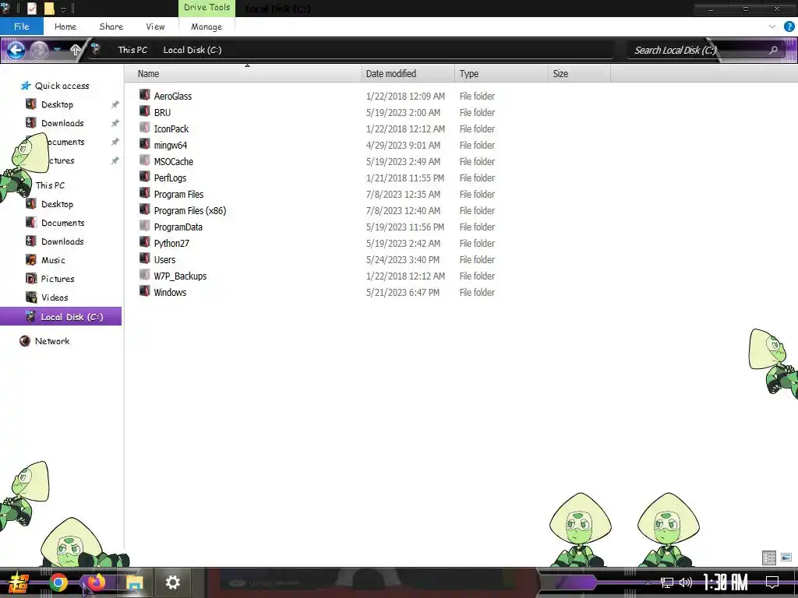Viewport: 798px width, 598px height.
Task: Open File Explorer taskbar icon
Action: pyautogui.click(x=134, y=582)
